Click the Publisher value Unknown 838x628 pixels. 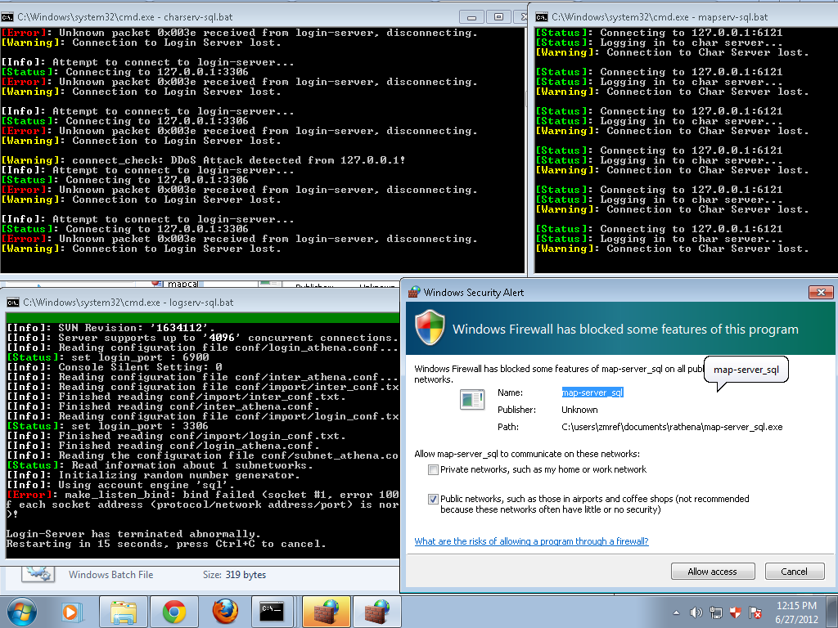(580, 410)
